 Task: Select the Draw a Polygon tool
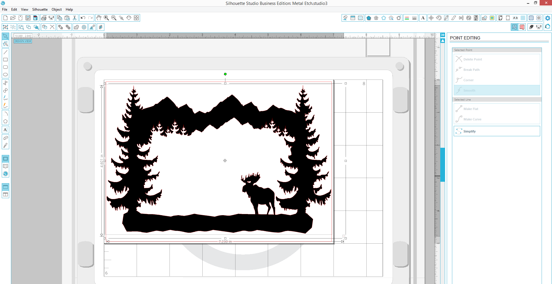(5, 83)
